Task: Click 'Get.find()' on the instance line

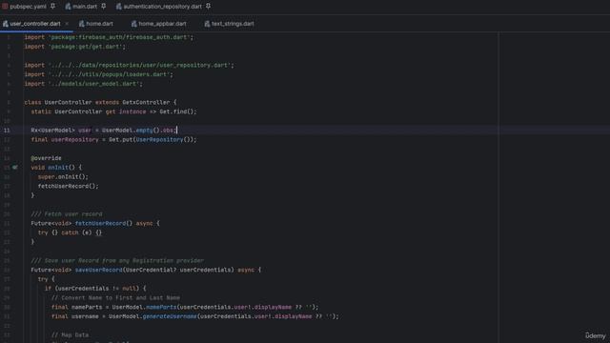Action: tap(176, 111)
